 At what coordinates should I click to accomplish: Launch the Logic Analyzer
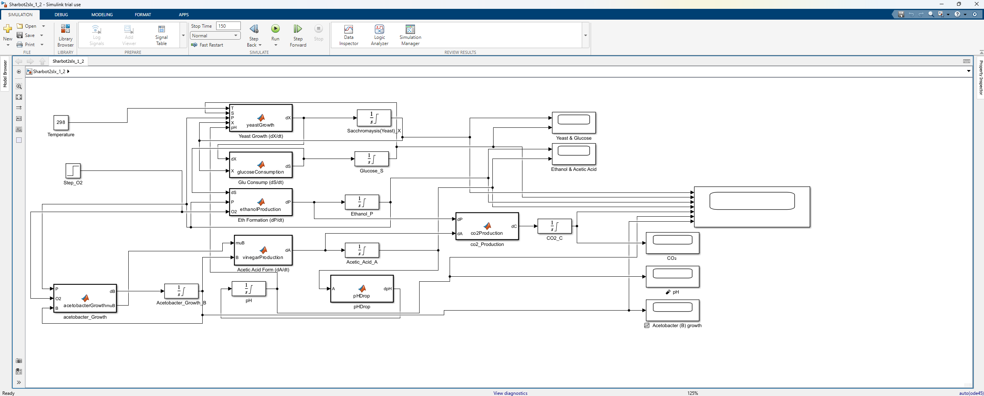tap(379, 35)
